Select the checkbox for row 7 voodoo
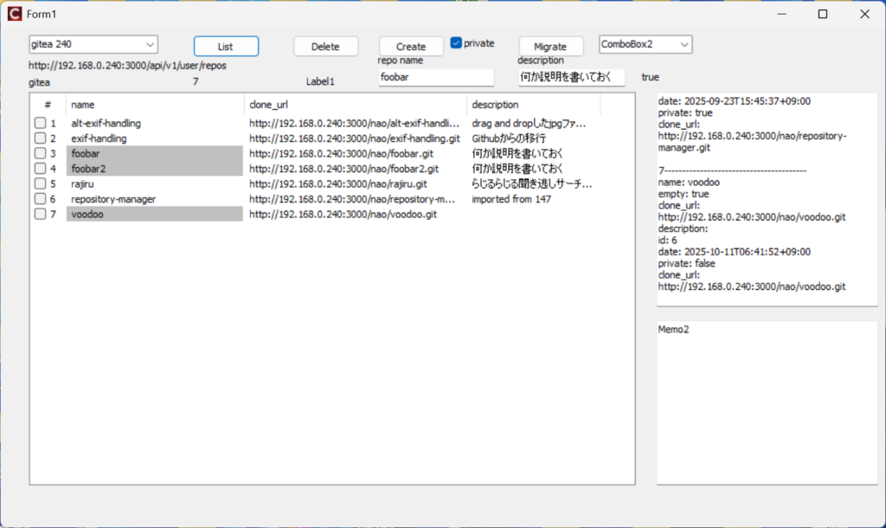Image resolution: width=886 pixels, height=528 pixels. click(41, 215)
